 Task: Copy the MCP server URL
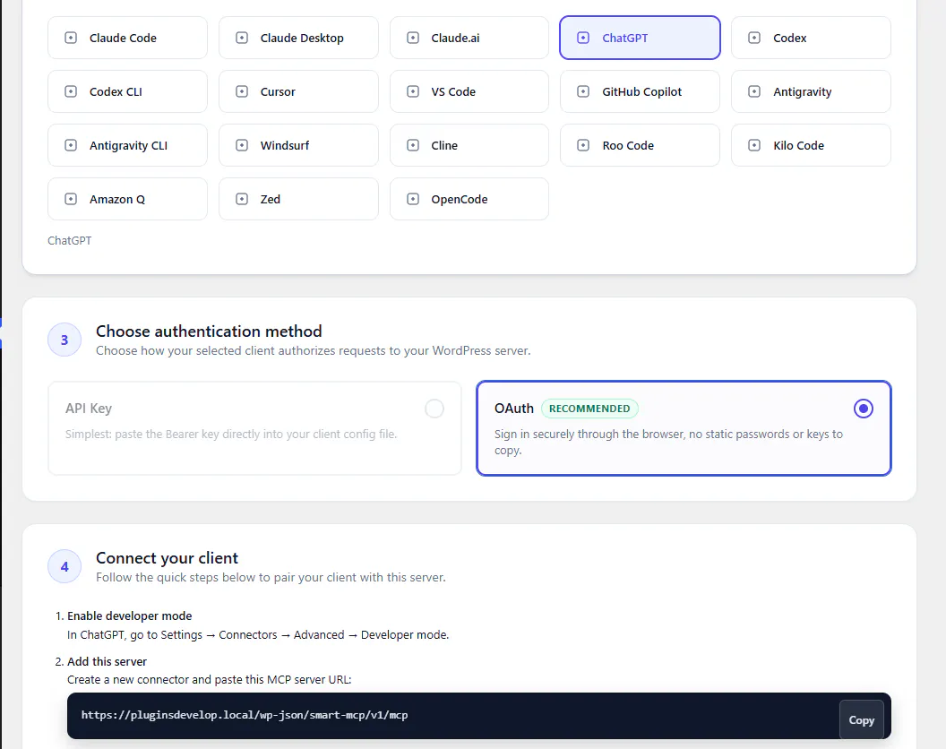tap(862, 720)
